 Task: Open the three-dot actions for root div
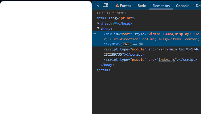click(x=94, y=34)
